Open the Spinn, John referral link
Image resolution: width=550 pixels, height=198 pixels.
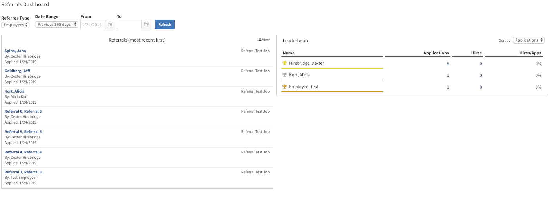click(x=15, y=51)
